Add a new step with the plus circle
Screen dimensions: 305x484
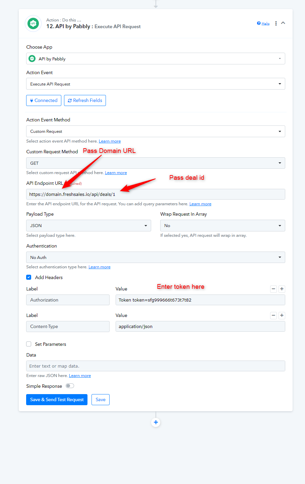(x=156, y=422)
